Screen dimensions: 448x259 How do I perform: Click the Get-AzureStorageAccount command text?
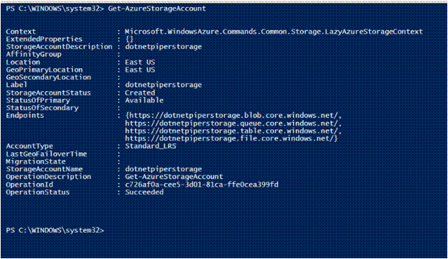point(157,9)
